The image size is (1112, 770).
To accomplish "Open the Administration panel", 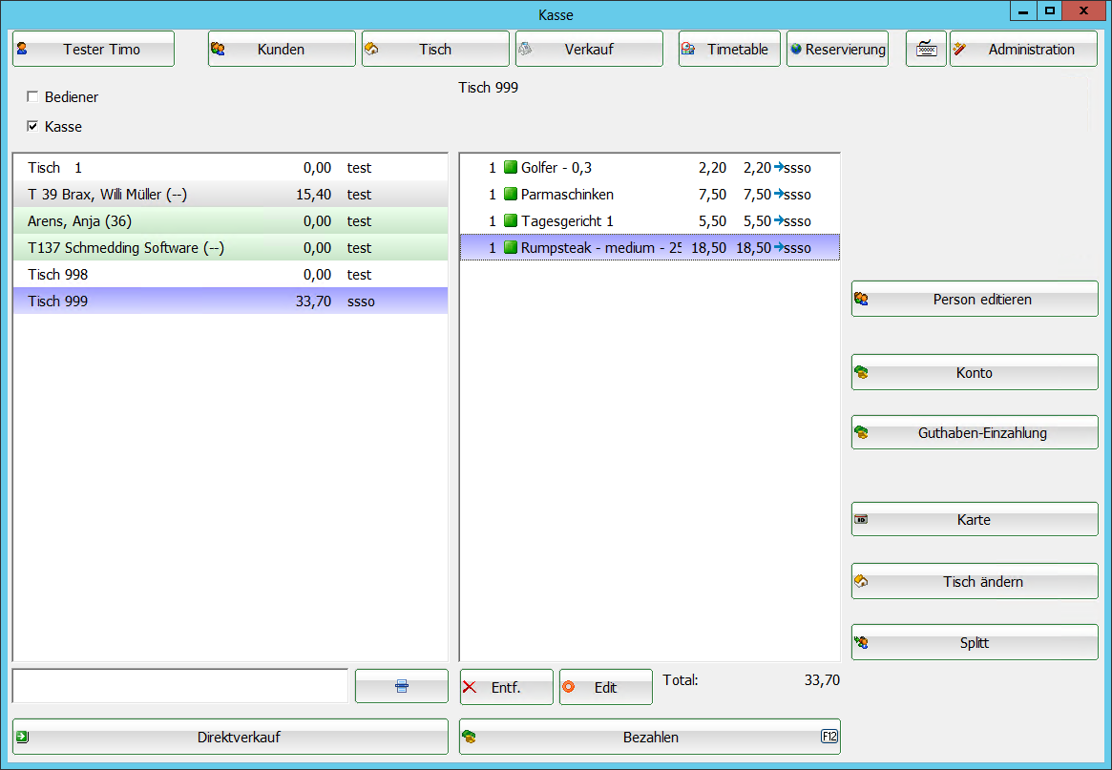I will point(1023,50).
